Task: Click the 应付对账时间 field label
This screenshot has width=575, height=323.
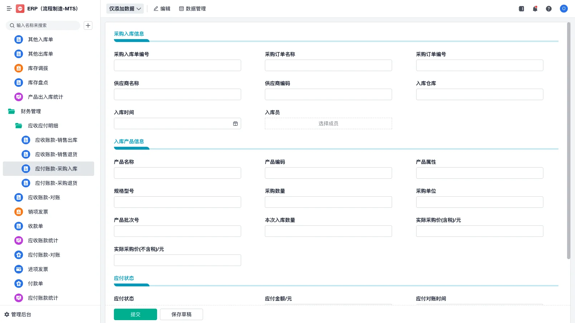Action: pyautogui.click(x=431, y=299)
